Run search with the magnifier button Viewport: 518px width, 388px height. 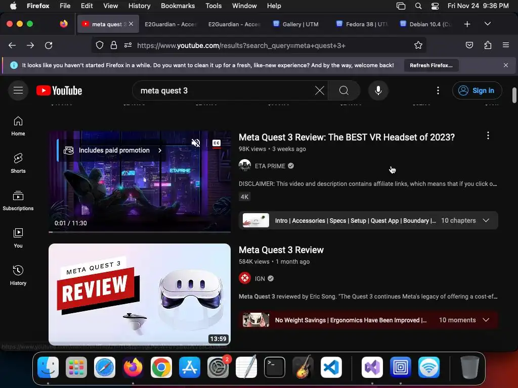pos(344,90)
